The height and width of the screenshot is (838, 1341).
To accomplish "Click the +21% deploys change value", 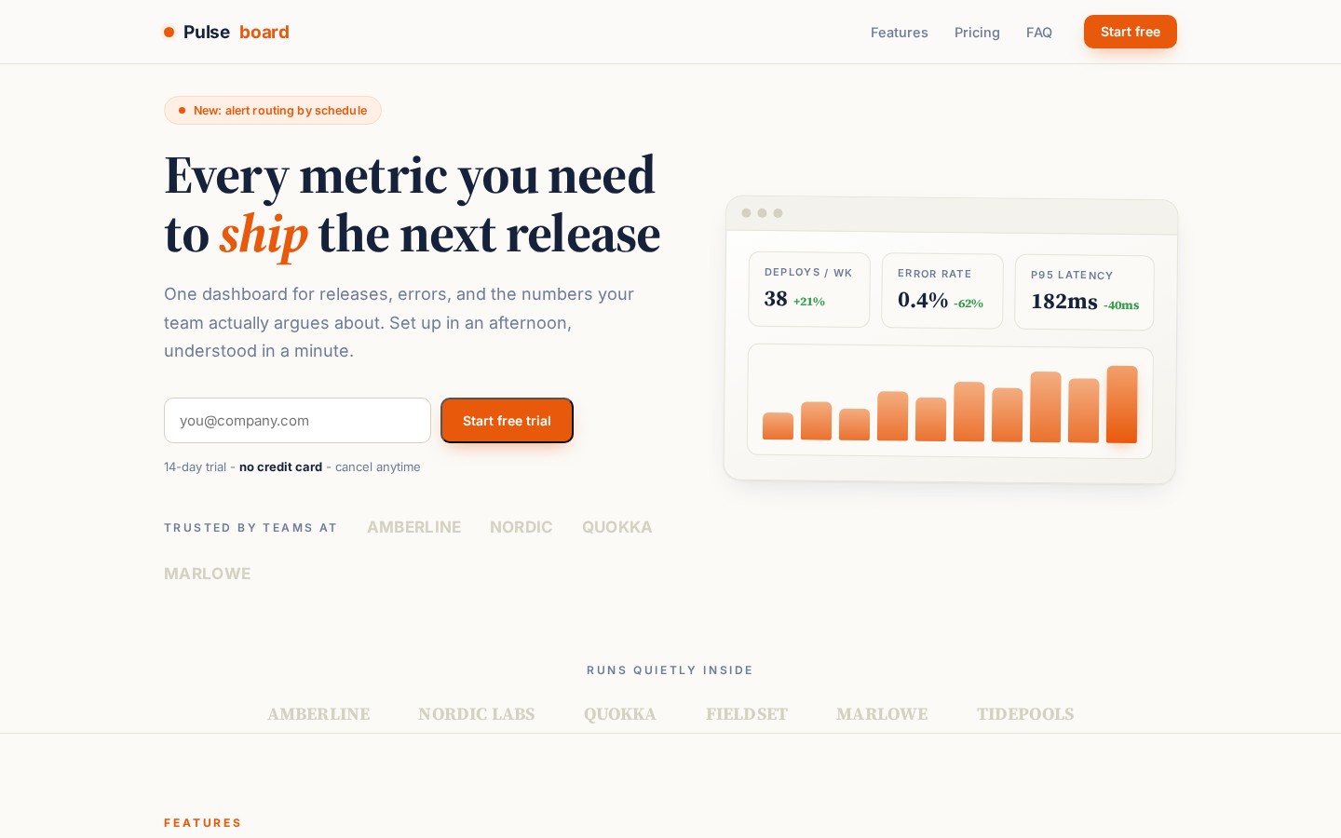I will click(x=809, y=302).
